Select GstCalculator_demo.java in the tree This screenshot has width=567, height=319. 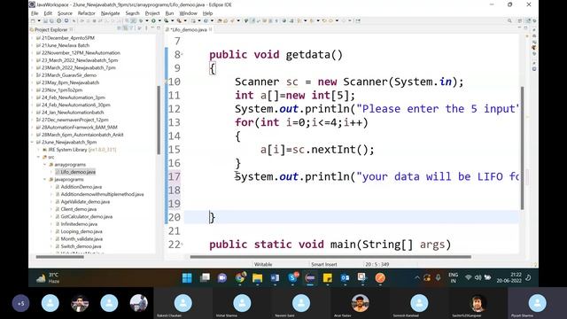pyautogui.click(x=87, y=216)
